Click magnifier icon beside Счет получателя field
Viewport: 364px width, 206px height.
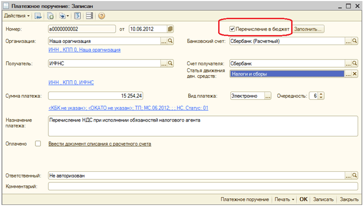pos(355,63)
